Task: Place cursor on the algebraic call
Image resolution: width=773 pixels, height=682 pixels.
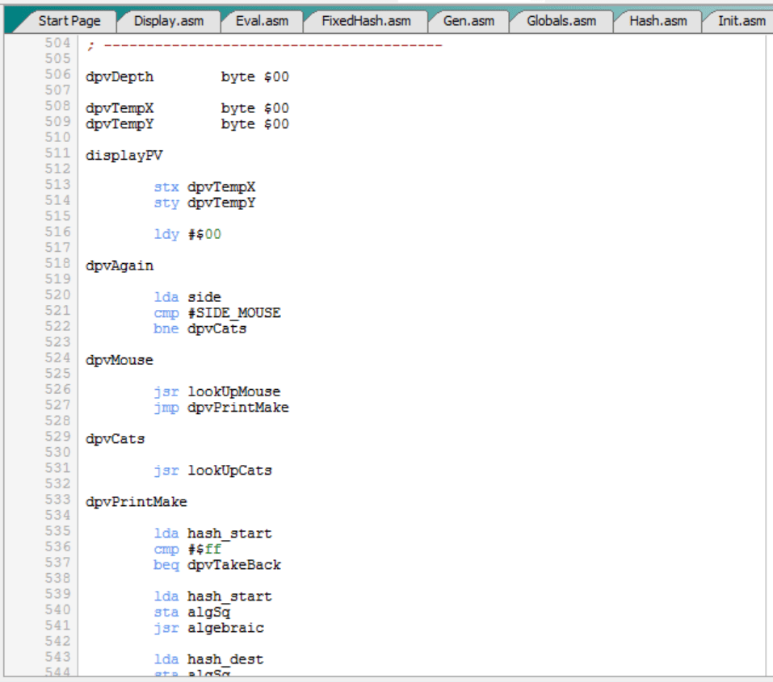Action: [225, 628]
